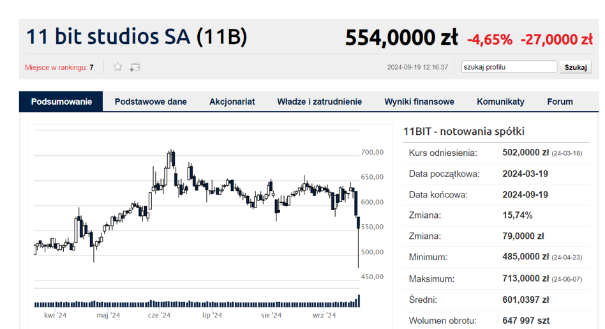Click Data końcowa value 2024-09-19
Screen dimensions: 605x329
(525, 195)
